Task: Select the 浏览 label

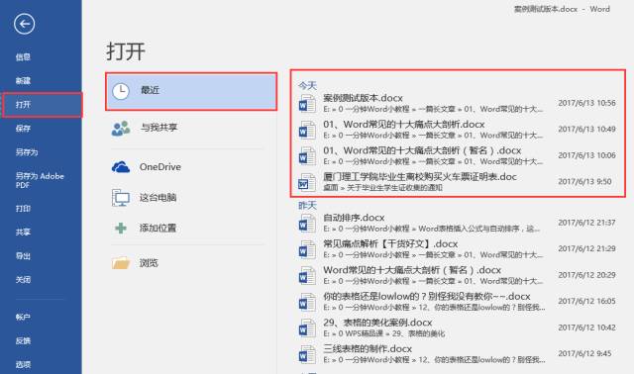Action: coord(149,263)
